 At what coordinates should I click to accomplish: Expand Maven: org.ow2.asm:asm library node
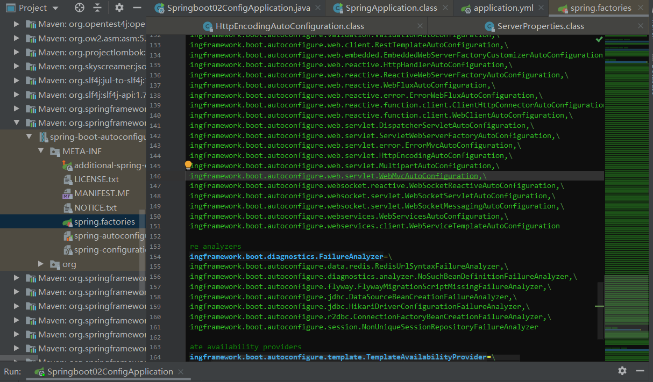(x=16, y=38)
